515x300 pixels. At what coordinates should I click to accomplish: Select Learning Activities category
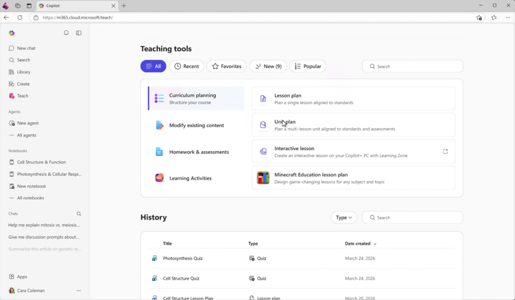pyautogui.click(x=196, y=179)
